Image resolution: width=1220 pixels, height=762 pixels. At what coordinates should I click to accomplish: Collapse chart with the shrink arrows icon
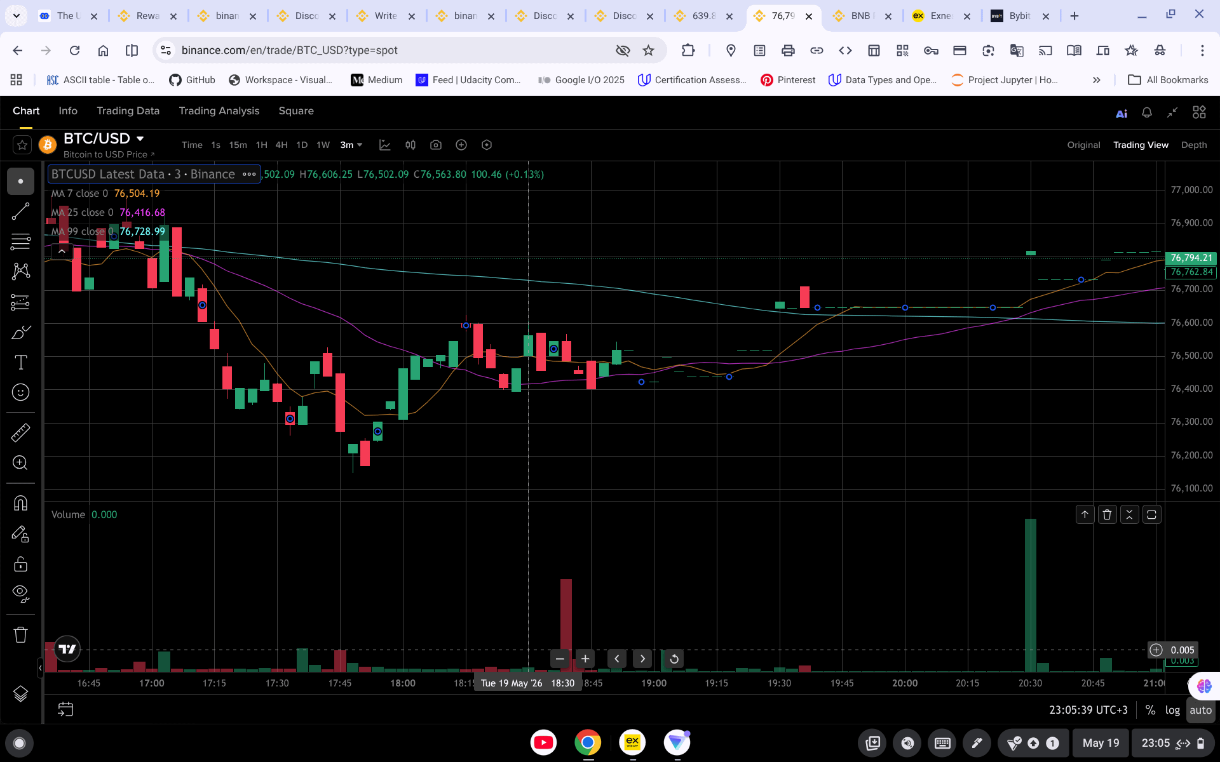(x=1172, y=112)
